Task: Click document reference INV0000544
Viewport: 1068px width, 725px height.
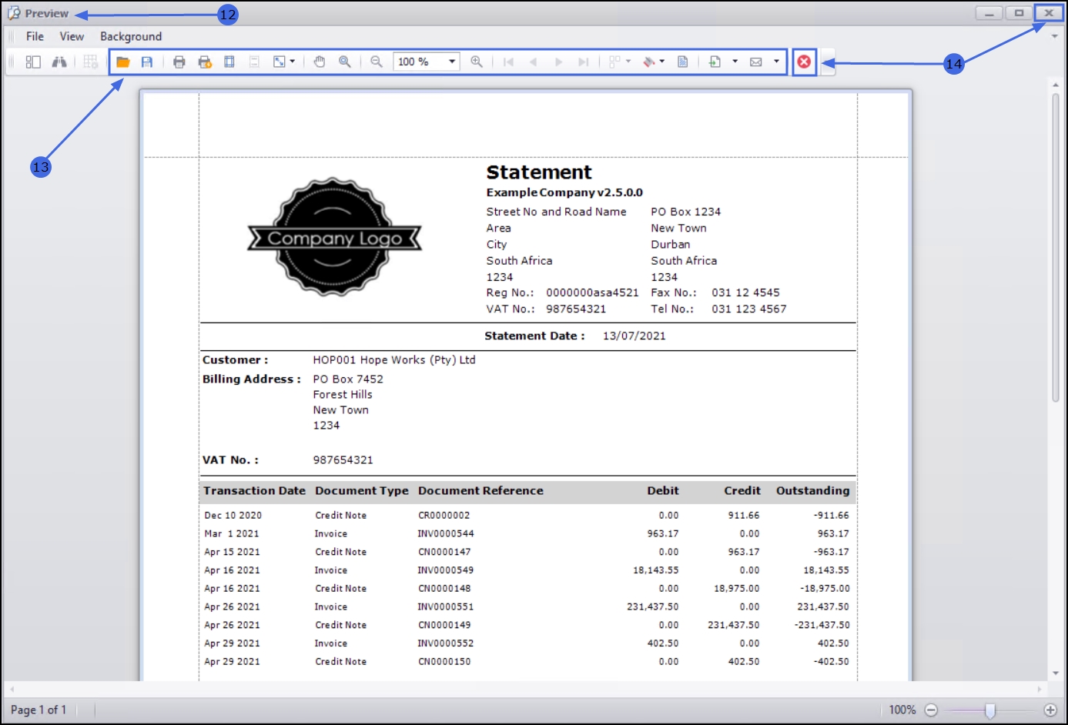Action: click(x=446, y=533)
